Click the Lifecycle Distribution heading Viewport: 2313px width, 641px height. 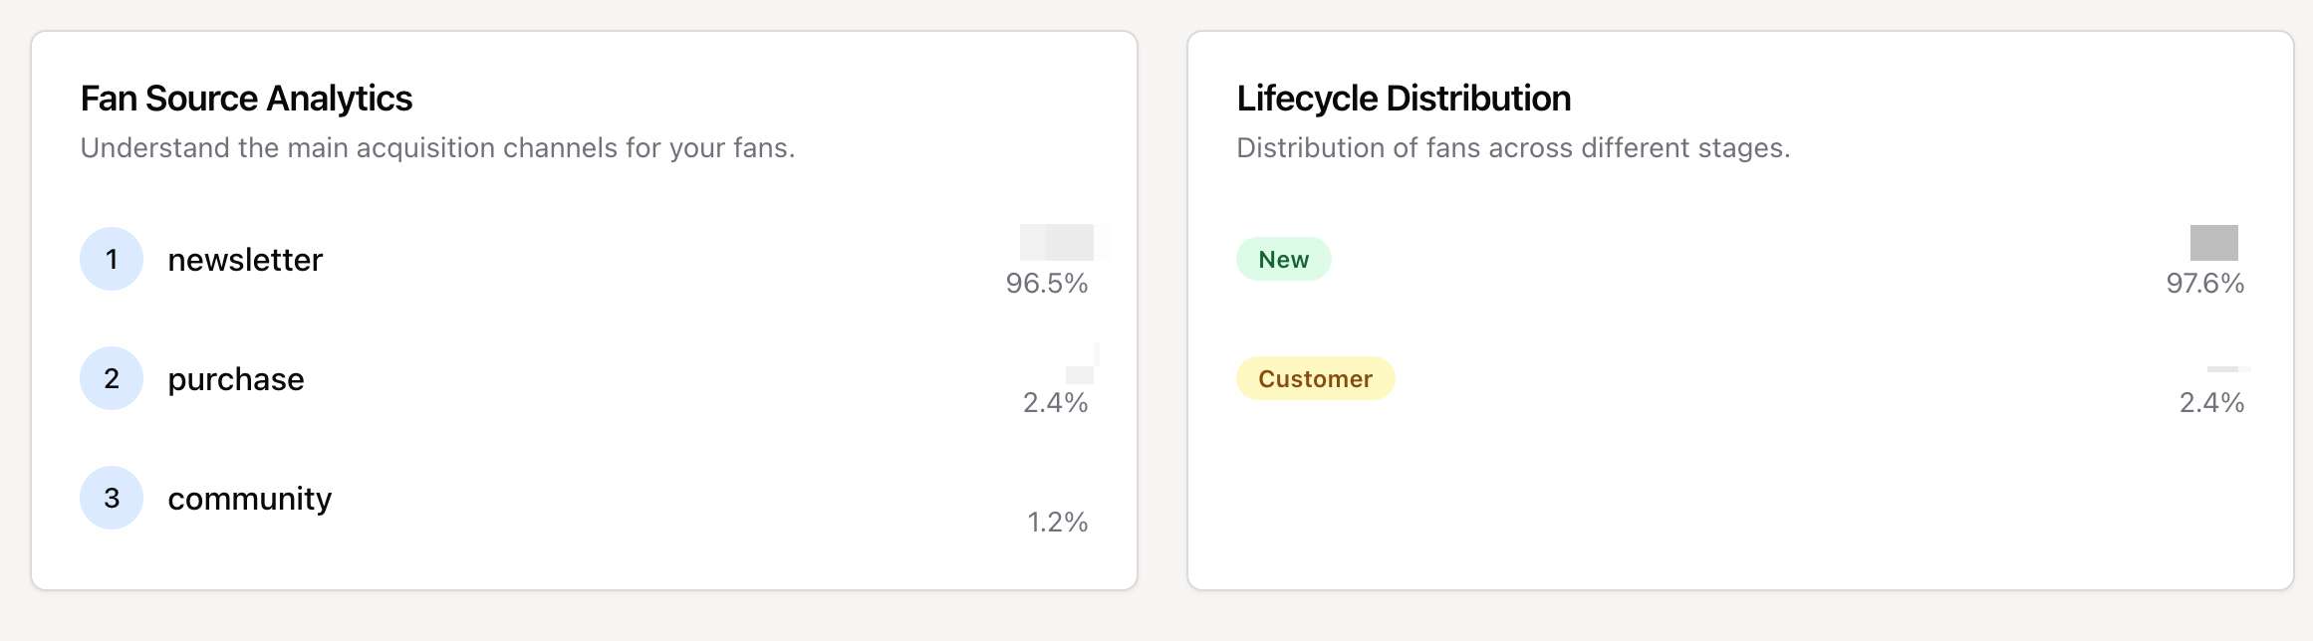[x=1404, y=99]
